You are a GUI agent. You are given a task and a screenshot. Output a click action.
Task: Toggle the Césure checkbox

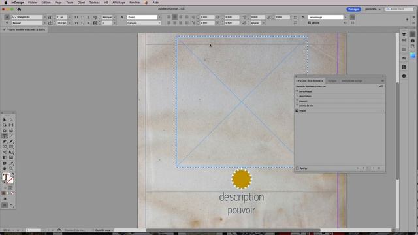[309, 23]
